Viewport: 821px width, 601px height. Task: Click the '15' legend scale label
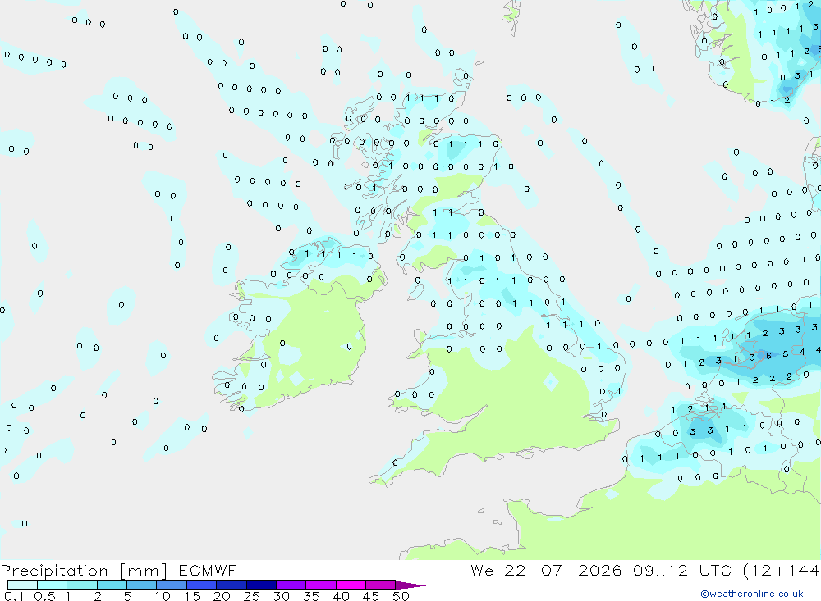tap(192, 596)
